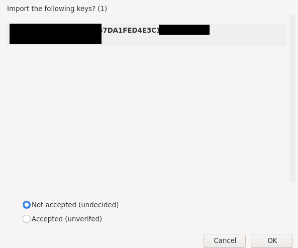Click the blank area above the radio options

click(x=146, y=191)
